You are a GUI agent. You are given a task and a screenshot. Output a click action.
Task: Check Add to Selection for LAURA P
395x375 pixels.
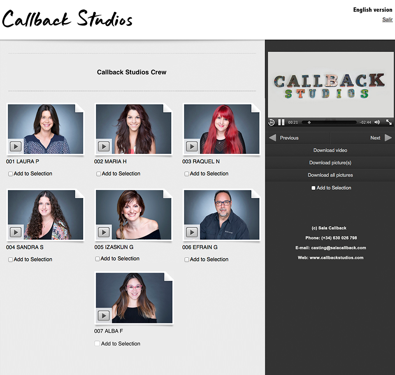tap(10, 174)
